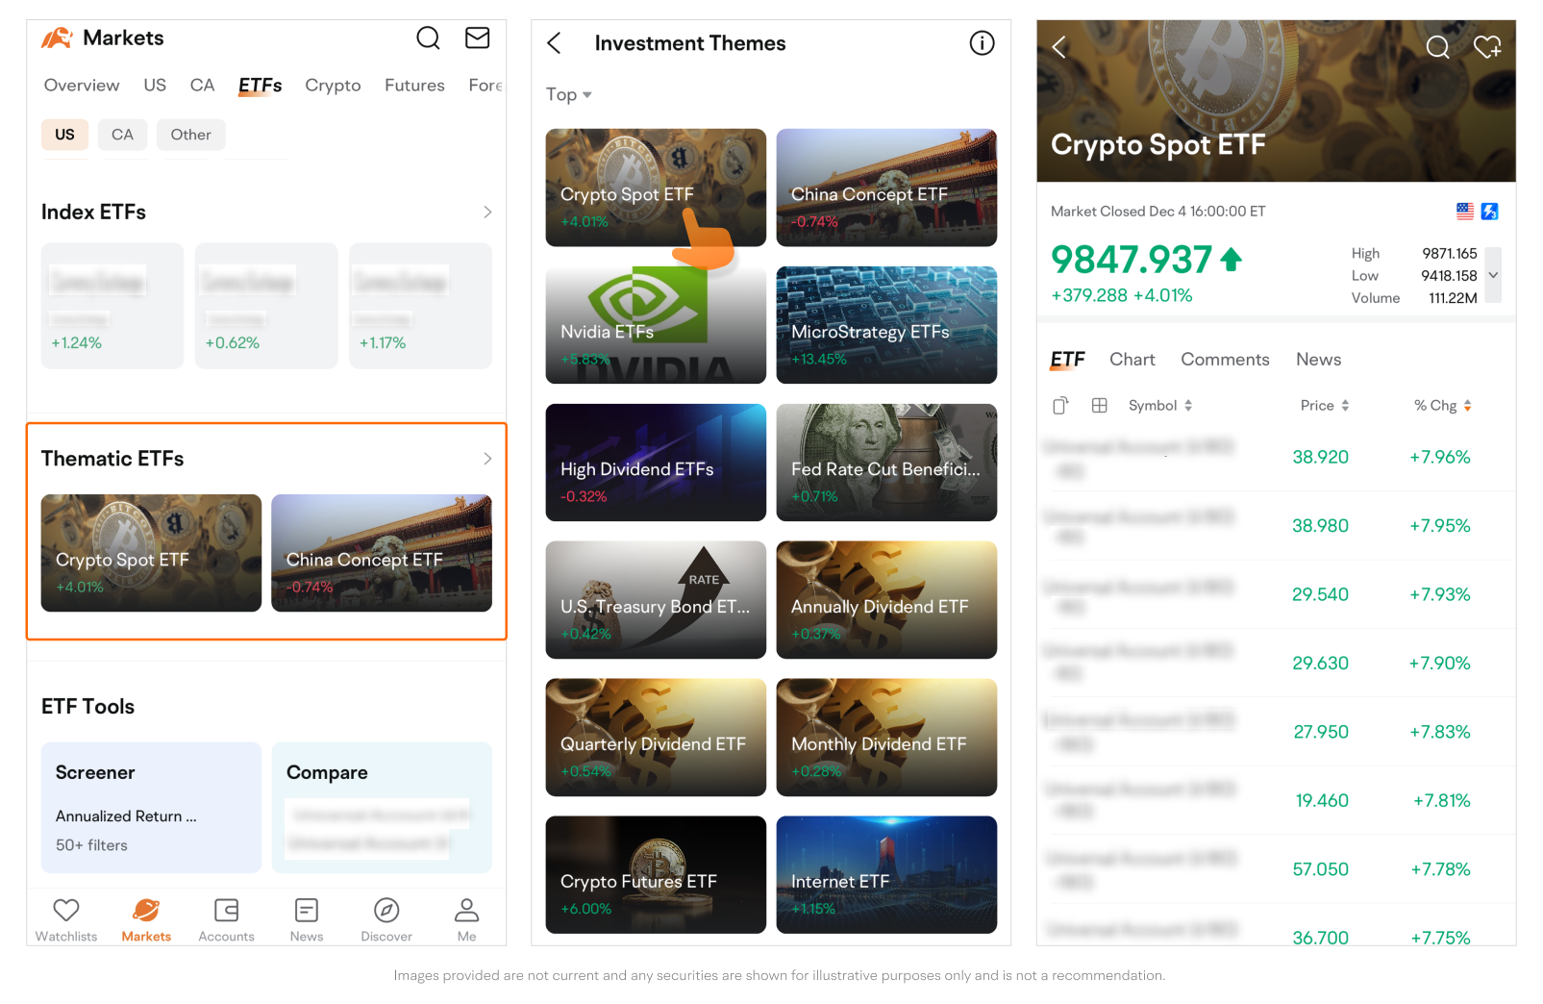Open the Watchlists heart icon

(x=66, y=910)
